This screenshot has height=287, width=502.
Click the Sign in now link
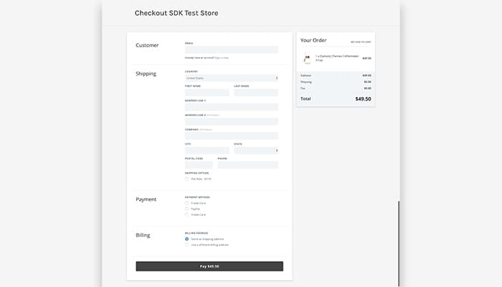coord(220,57)
